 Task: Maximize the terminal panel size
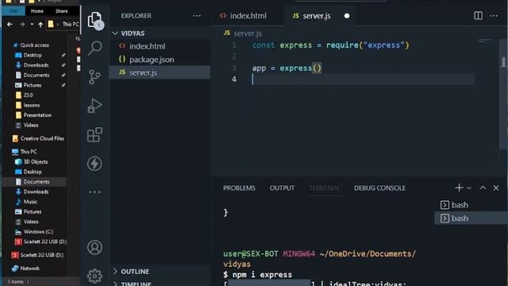(483, 187)
